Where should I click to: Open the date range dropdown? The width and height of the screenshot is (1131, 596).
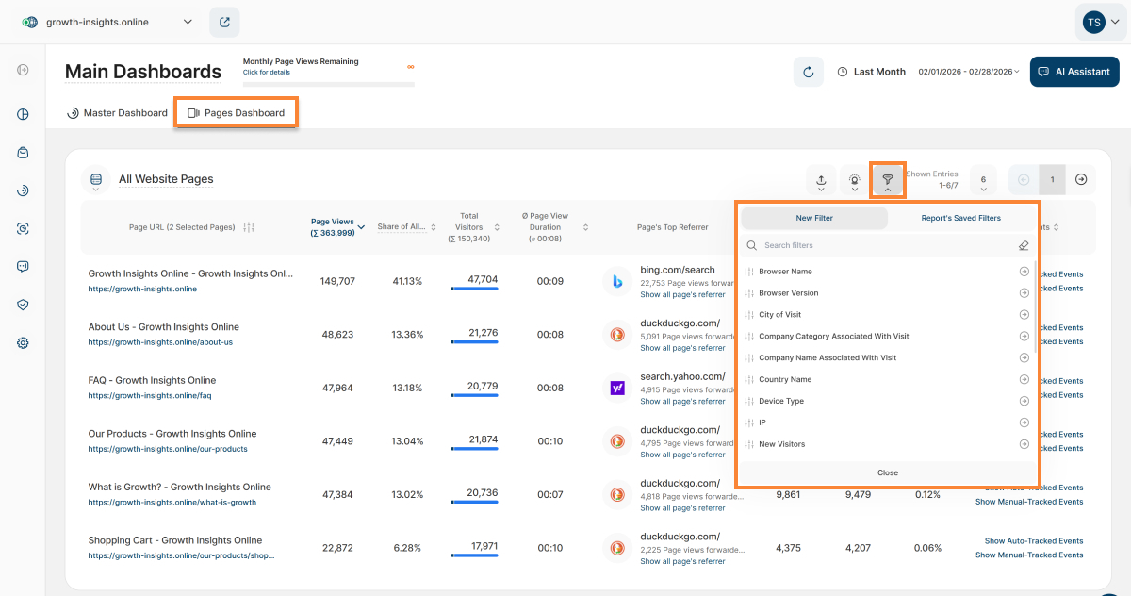(x=969, y=72)
